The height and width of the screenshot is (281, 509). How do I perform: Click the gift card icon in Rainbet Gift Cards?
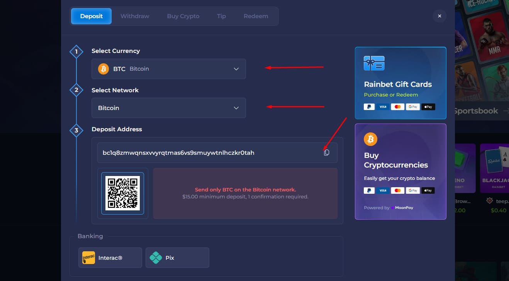(374, 63)
